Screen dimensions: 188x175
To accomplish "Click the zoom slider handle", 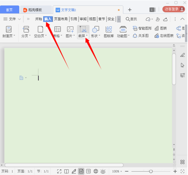I will [x=151, y=171].
